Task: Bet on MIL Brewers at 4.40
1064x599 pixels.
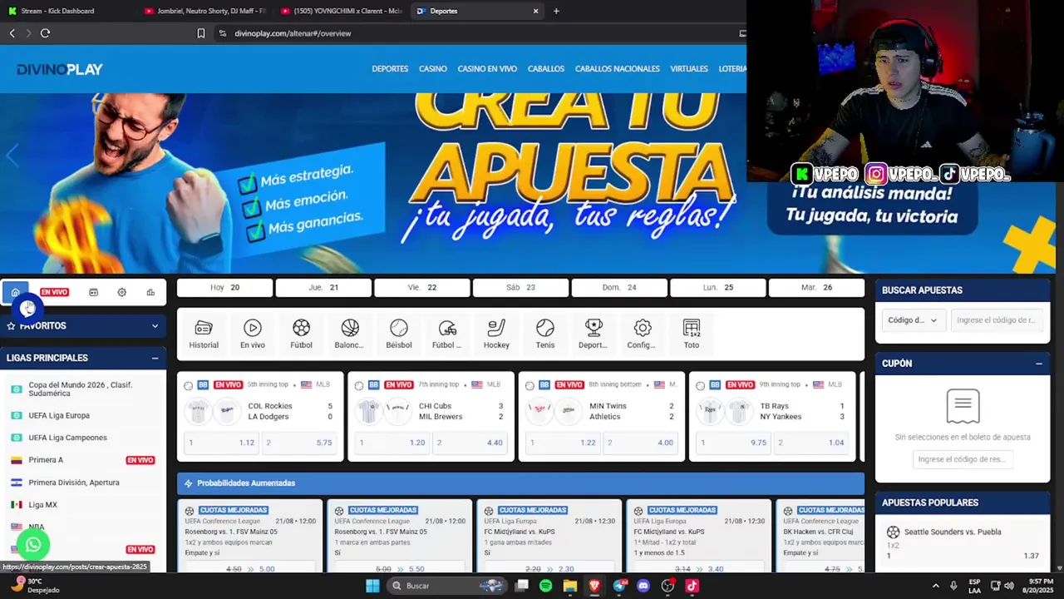Action: pyautogui.click(x=469, y=443)
